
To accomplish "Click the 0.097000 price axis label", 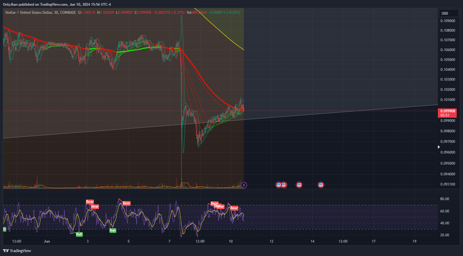I will [x=448, y=142].
